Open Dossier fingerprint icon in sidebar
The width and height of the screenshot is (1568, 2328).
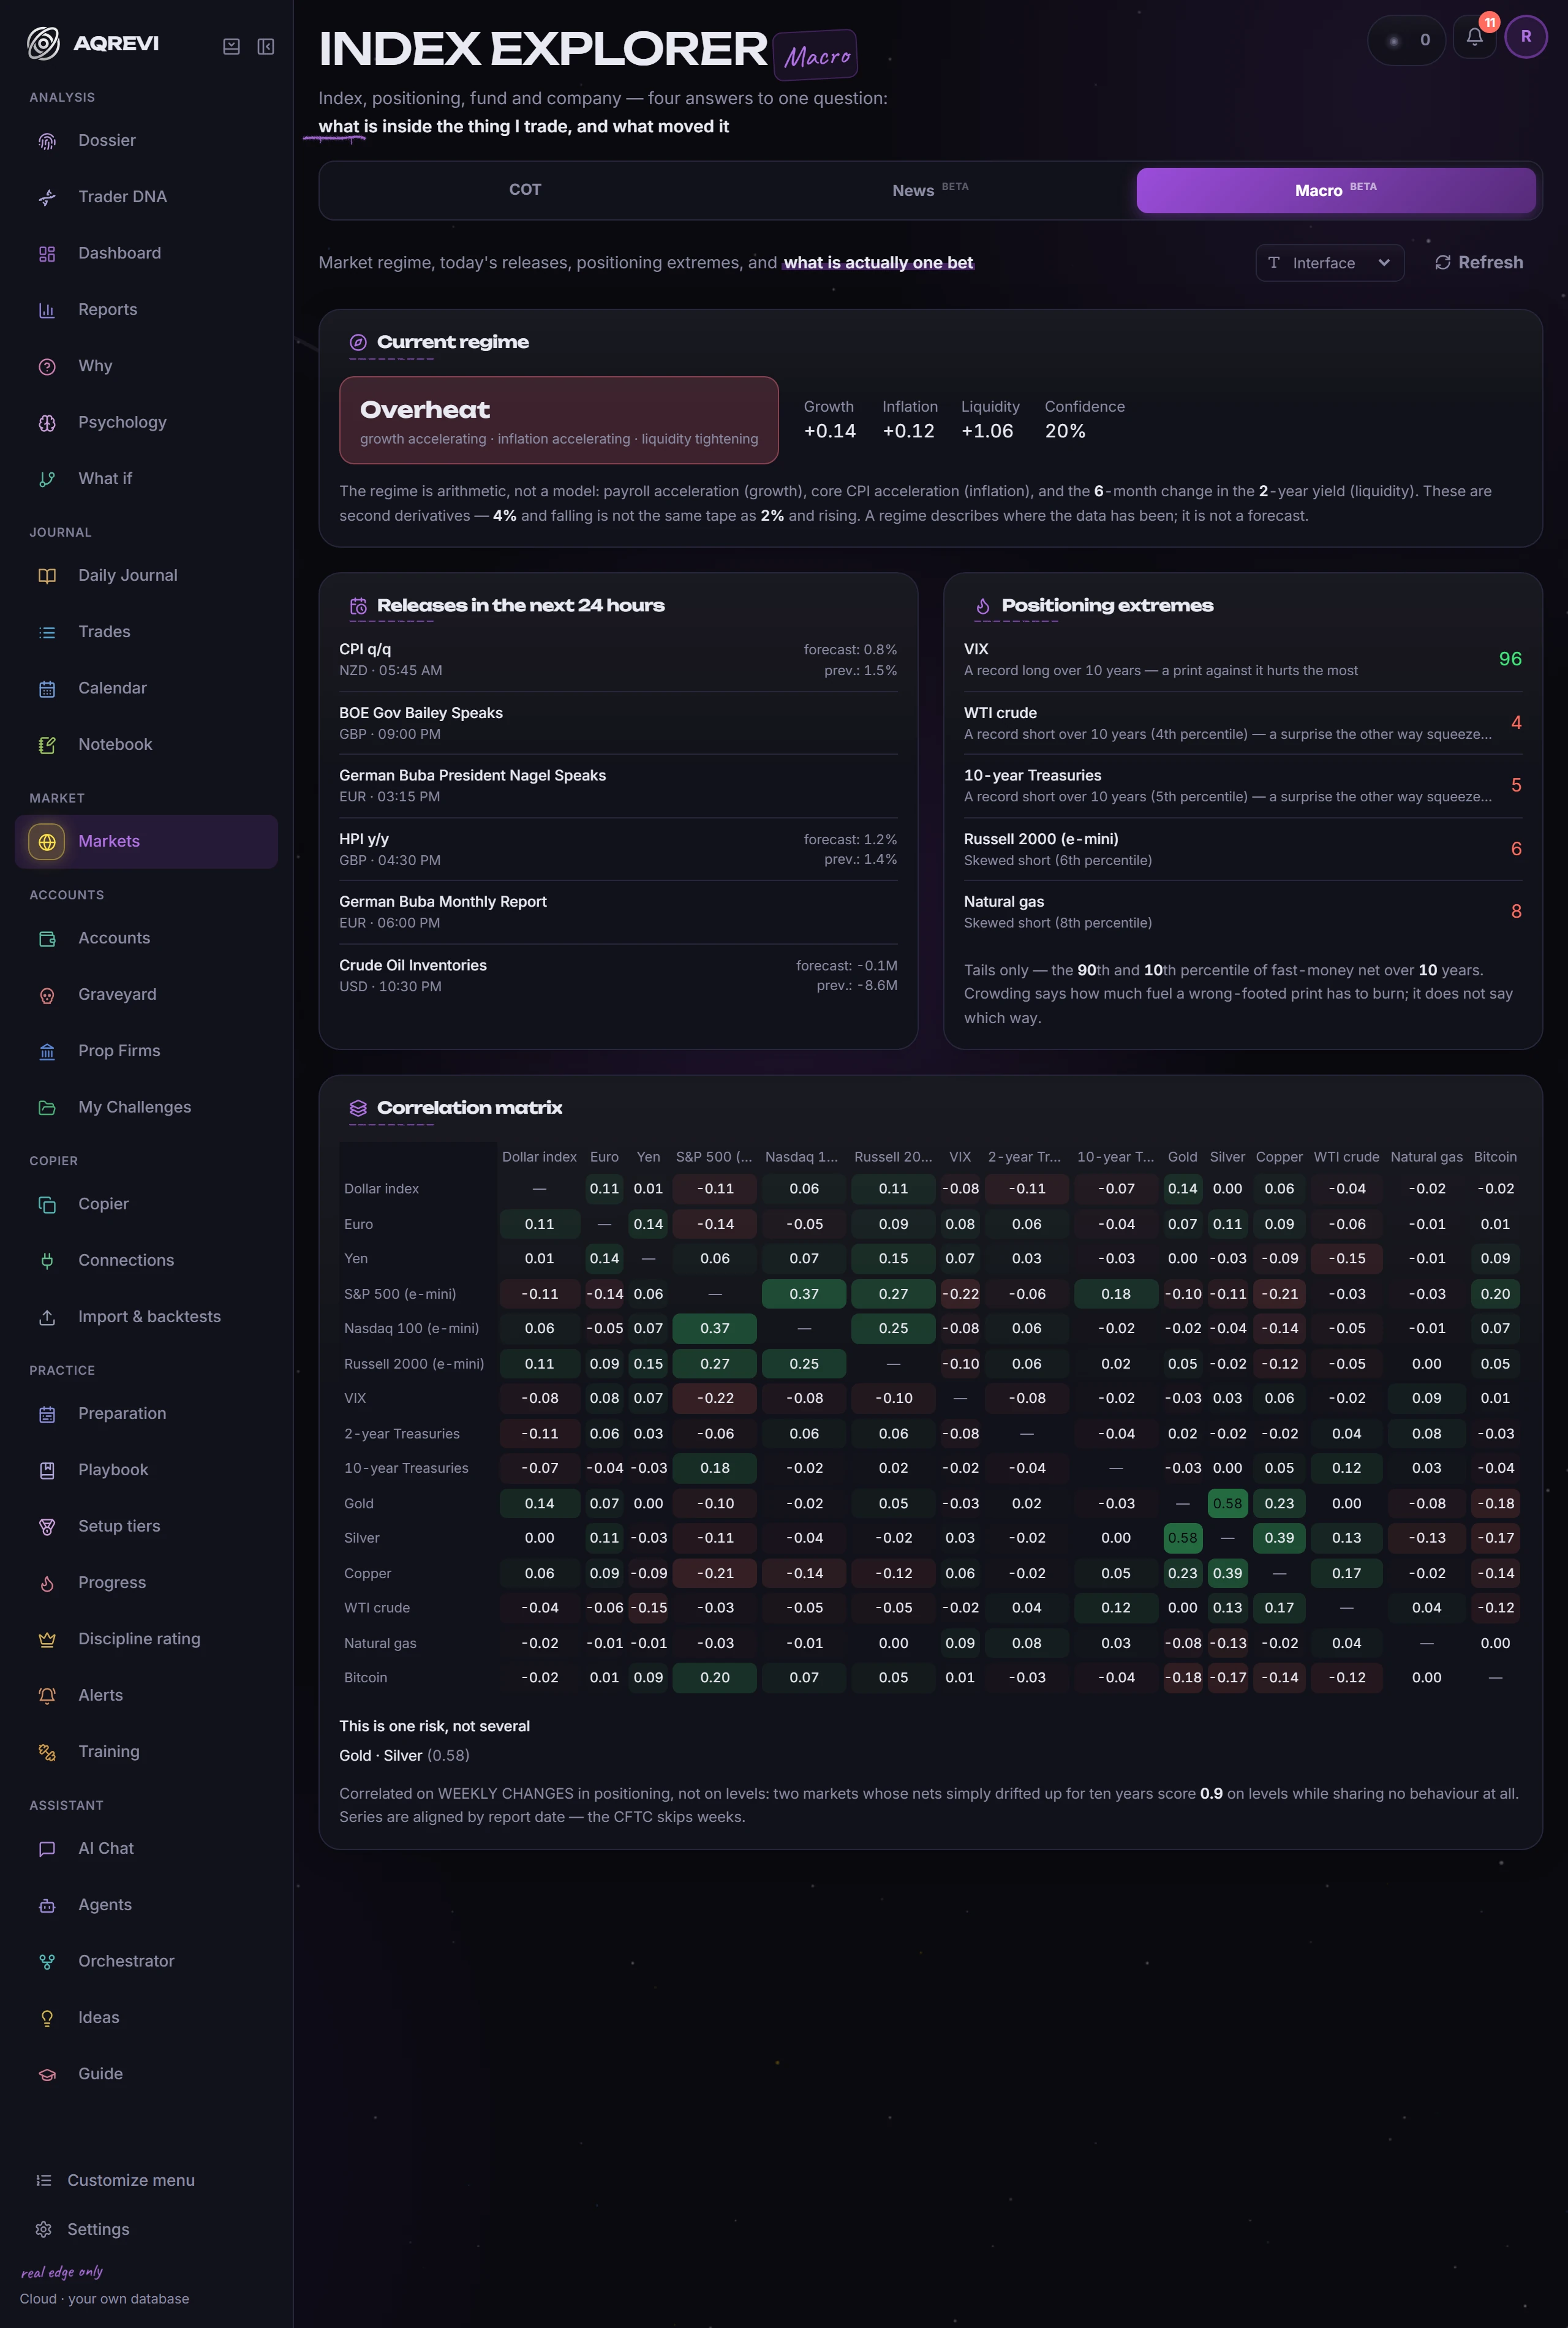[x=47, y=141]
